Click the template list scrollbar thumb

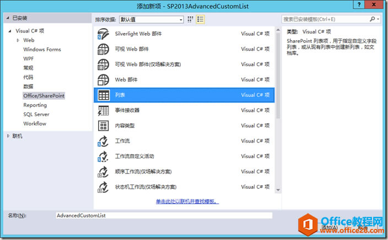click(x=278, y=75)
